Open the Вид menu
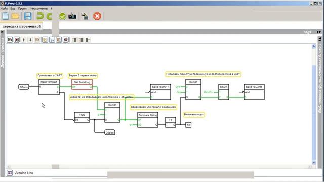 point(13,9)
